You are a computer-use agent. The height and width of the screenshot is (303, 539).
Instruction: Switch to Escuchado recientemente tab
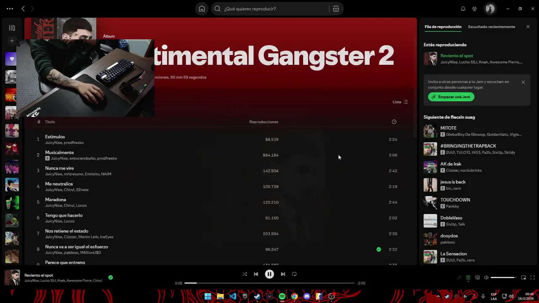click(491, 27)
